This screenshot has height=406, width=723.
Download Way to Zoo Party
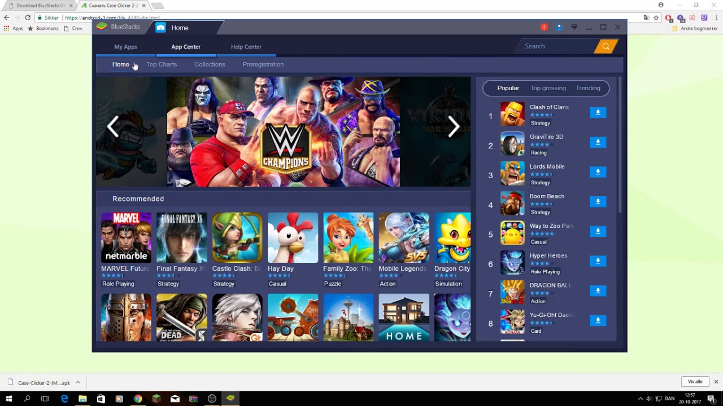click(x=598, y=231)
